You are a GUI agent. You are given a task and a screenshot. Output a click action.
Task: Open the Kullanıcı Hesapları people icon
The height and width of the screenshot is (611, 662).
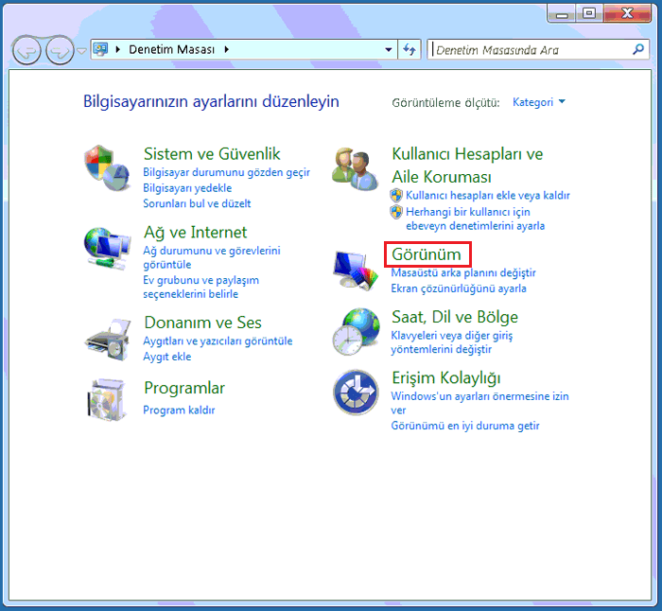tap(355, 169)
